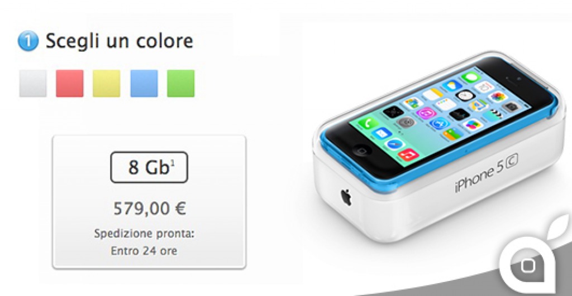This screenshot has width=572, height=296.
Task: Click the iPhone 5C label on box
Action: click(487, 173)
